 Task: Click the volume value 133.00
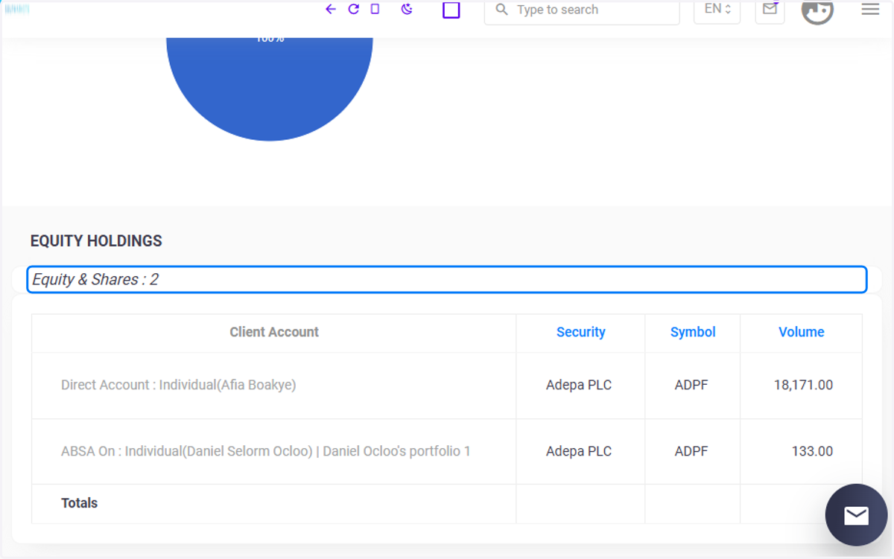pos(812,451)
